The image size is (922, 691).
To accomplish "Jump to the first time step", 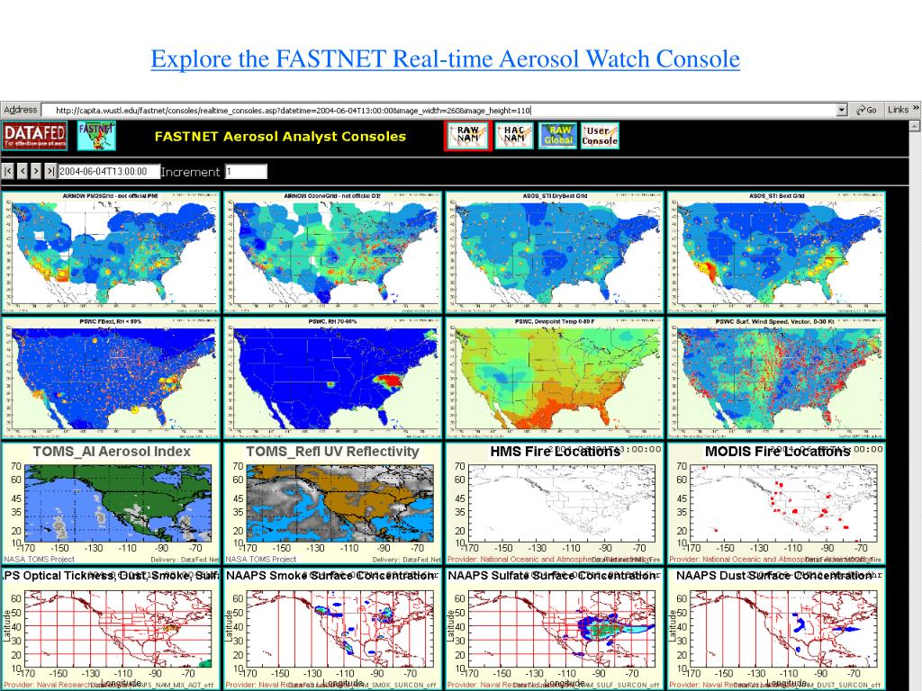I will point(8,171).
